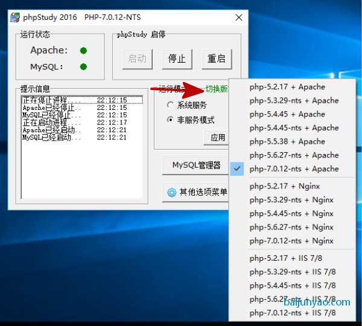Choose php-5.4.45-nts + IIS 7/8
The image size is (362, 326).
[292, 286]
